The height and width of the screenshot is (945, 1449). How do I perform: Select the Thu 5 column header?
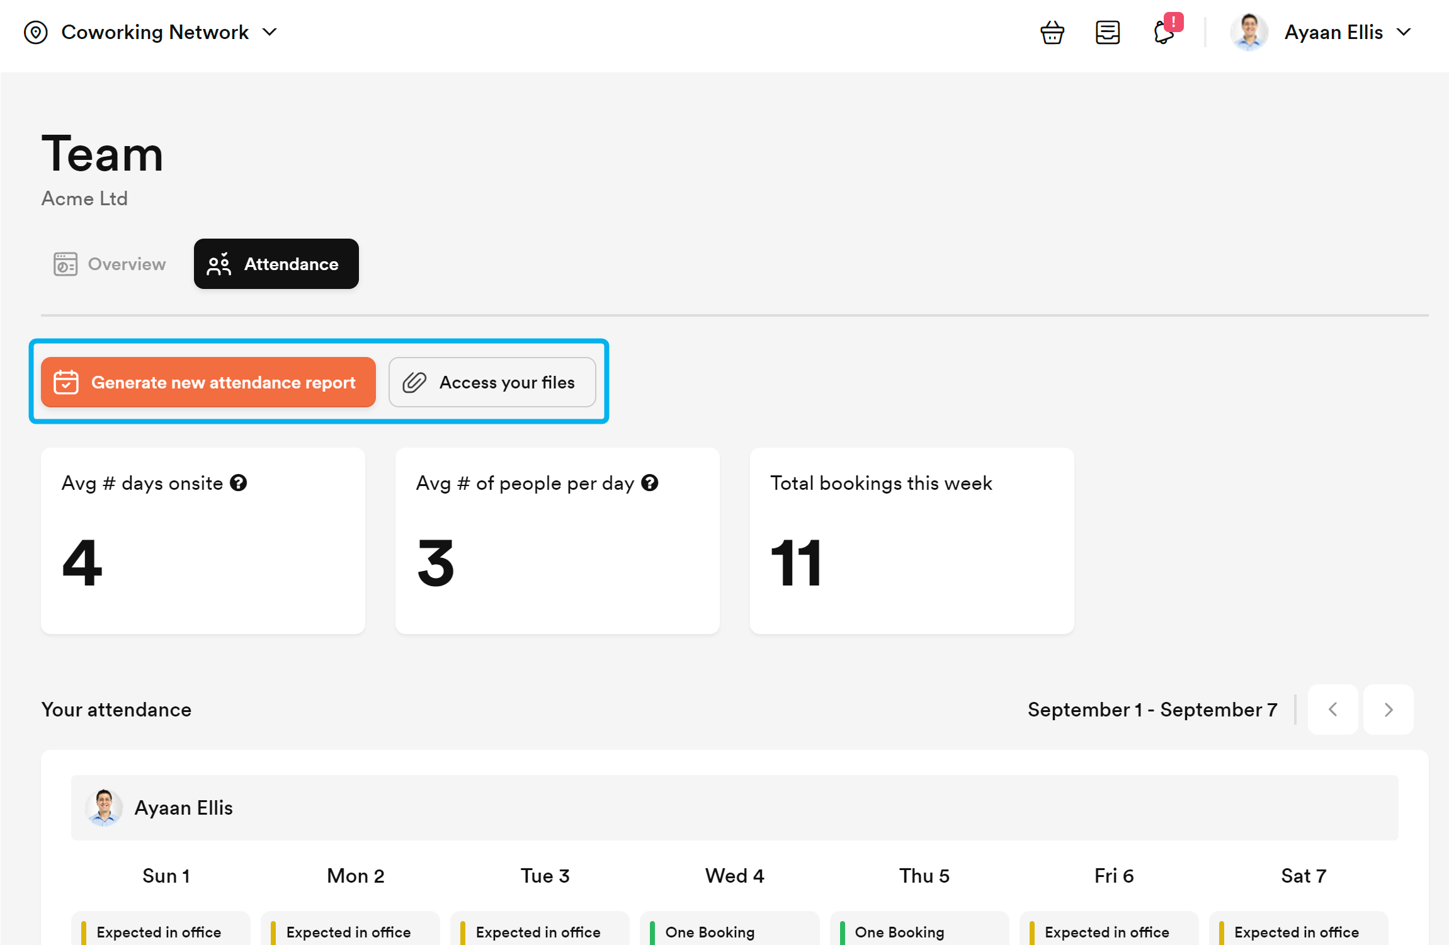pyautogui.click(x=924, y=876)
